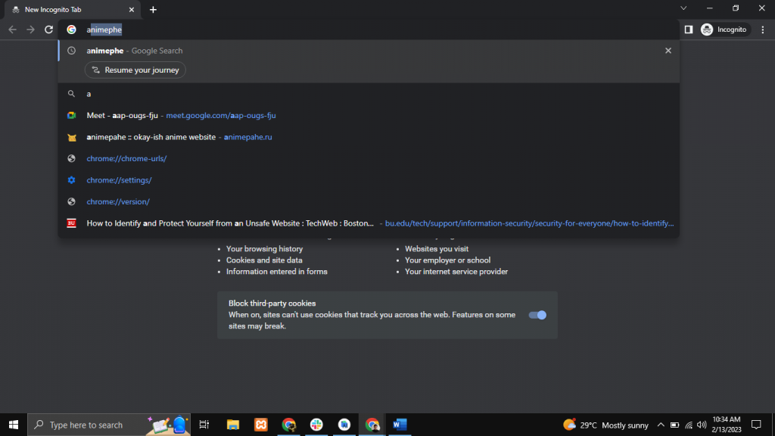Select chrome://settings/ suggestion
Screen dimensions: 775x436
[x=369, y=180]
